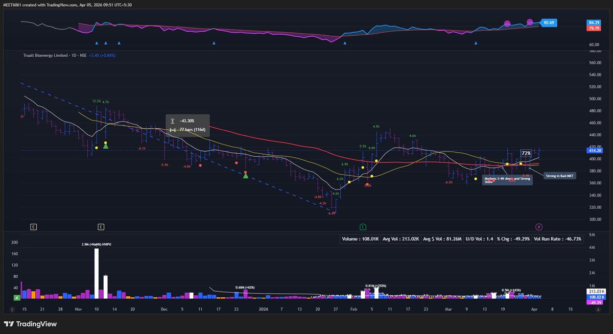Click the 213.03K white volume axis label
The width and height of the screenshot is (613, 334).
595,291
